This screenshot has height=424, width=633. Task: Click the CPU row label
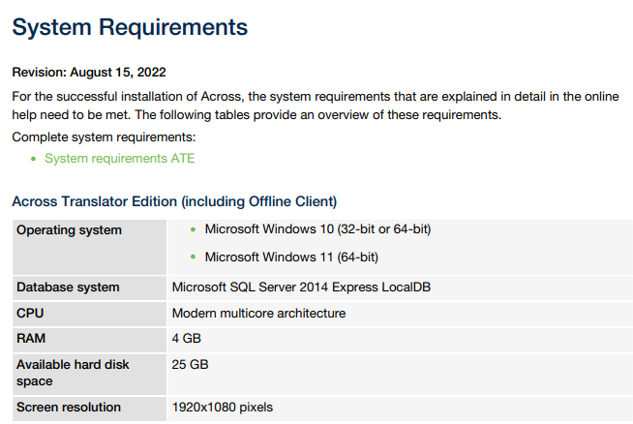(x=30, y=314)
